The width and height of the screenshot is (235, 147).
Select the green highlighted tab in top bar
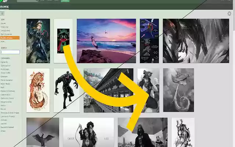click(x=65, y=1)
